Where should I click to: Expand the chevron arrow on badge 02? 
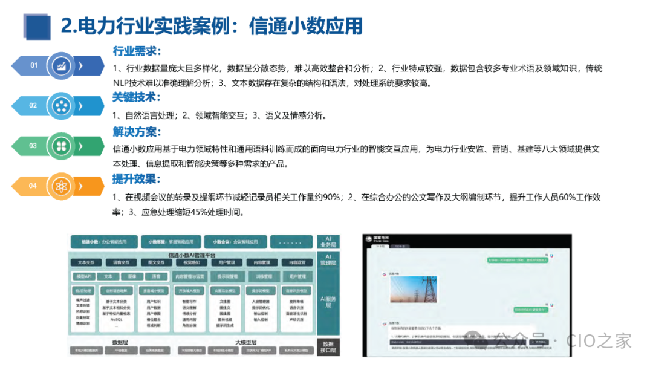click(81, 106)
